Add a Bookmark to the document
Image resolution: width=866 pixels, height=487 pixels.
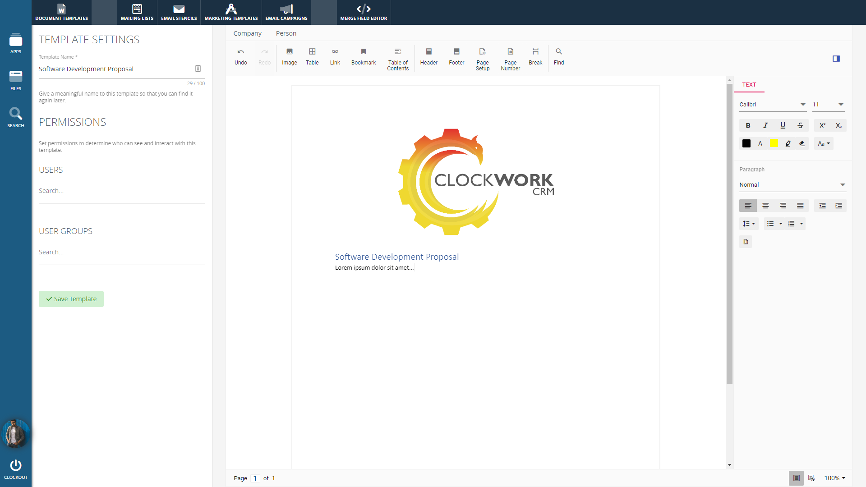363,56
